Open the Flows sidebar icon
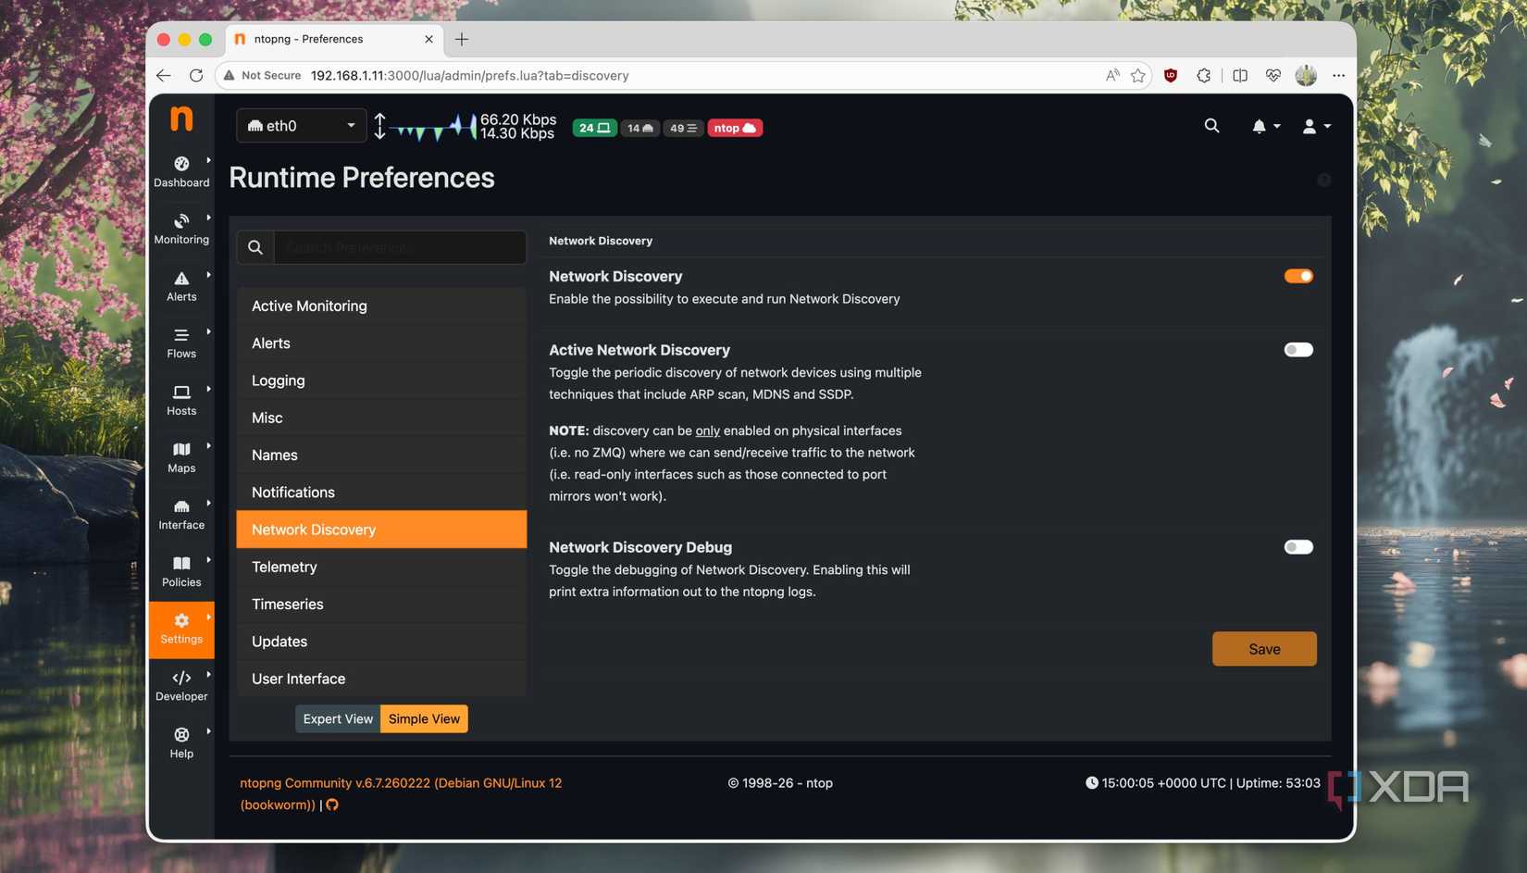 pos(181,335)
